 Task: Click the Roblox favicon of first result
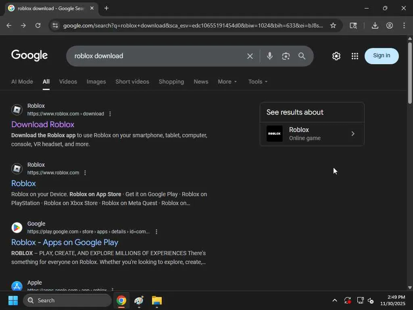pyautogui.click(x=17, y=110)
